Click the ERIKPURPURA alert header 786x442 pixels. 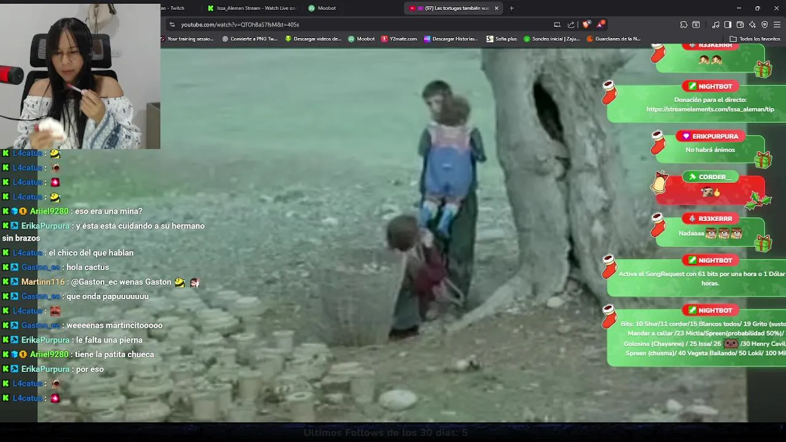710,136
